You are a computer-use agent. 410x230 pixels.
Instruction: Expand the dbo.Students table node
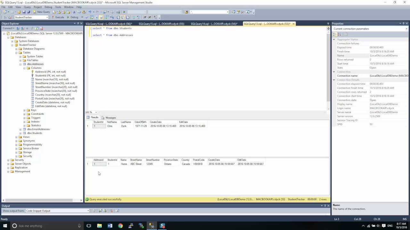[x=20, y=133]
